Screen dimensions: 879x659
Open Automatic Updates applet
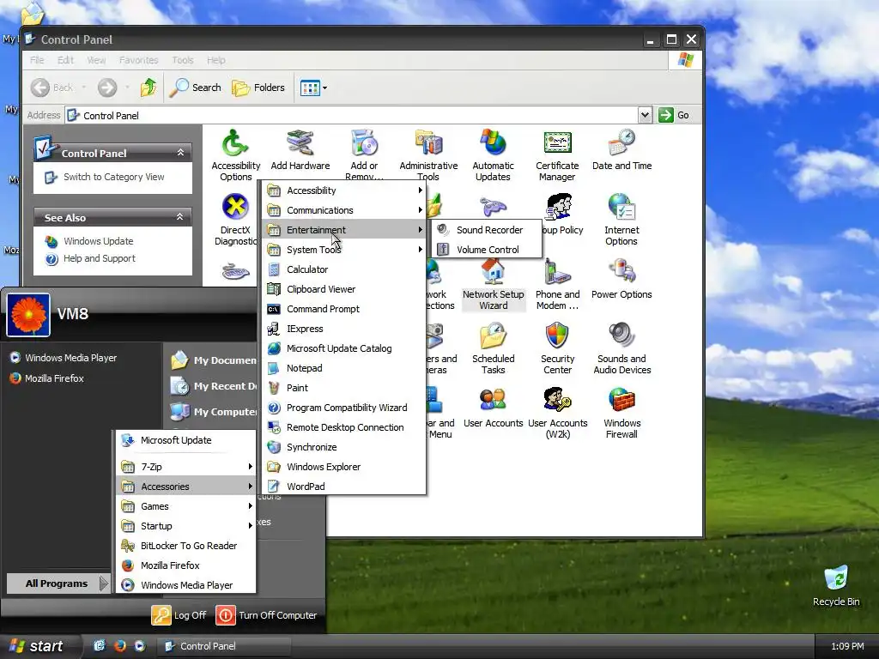(493, 155)
